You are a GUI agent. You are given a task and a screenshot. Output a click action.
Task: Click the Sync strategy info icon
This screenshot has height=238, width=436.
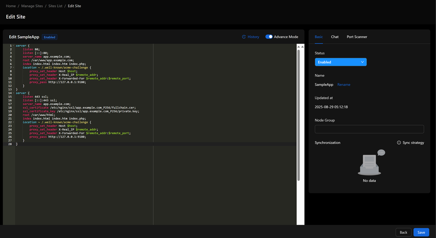coord(399,143)
